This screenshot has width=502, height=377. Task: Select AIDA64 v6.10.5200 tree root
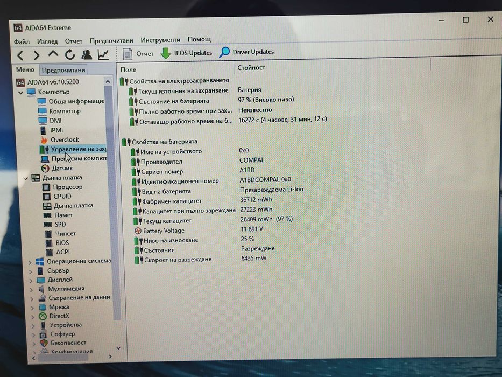point(47,82)
